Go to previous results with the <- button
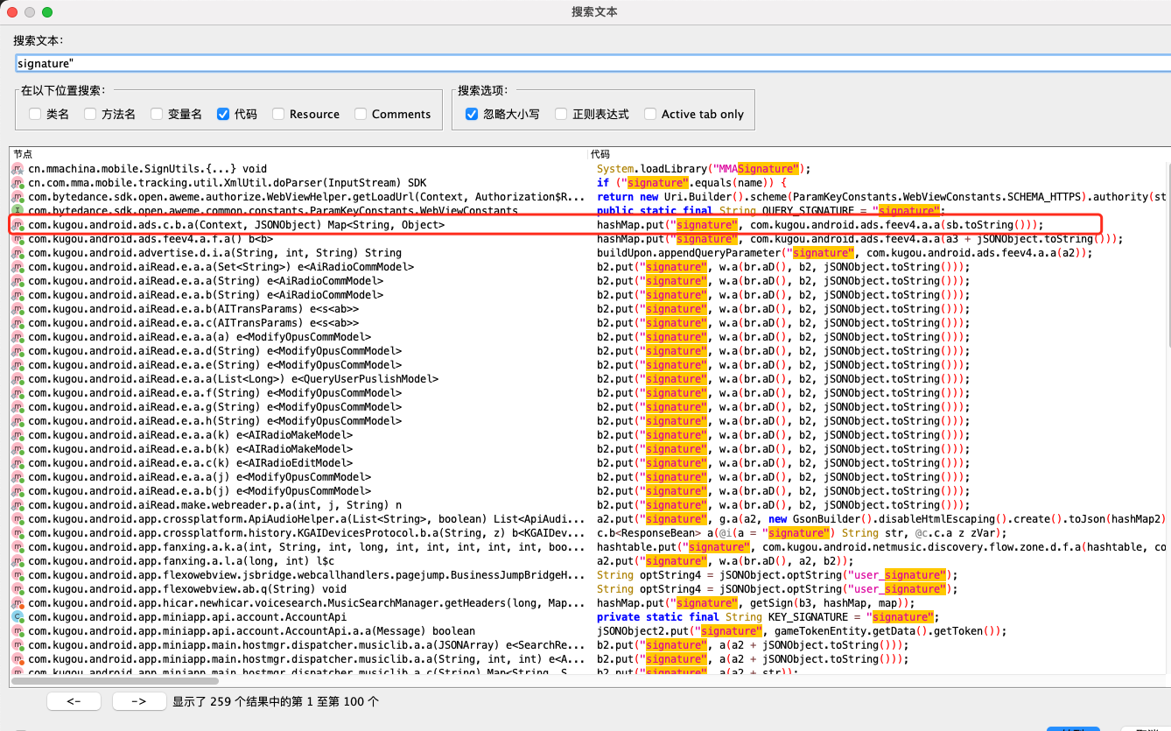Screen dimensions: 1171x731 [x=74, y=701]
